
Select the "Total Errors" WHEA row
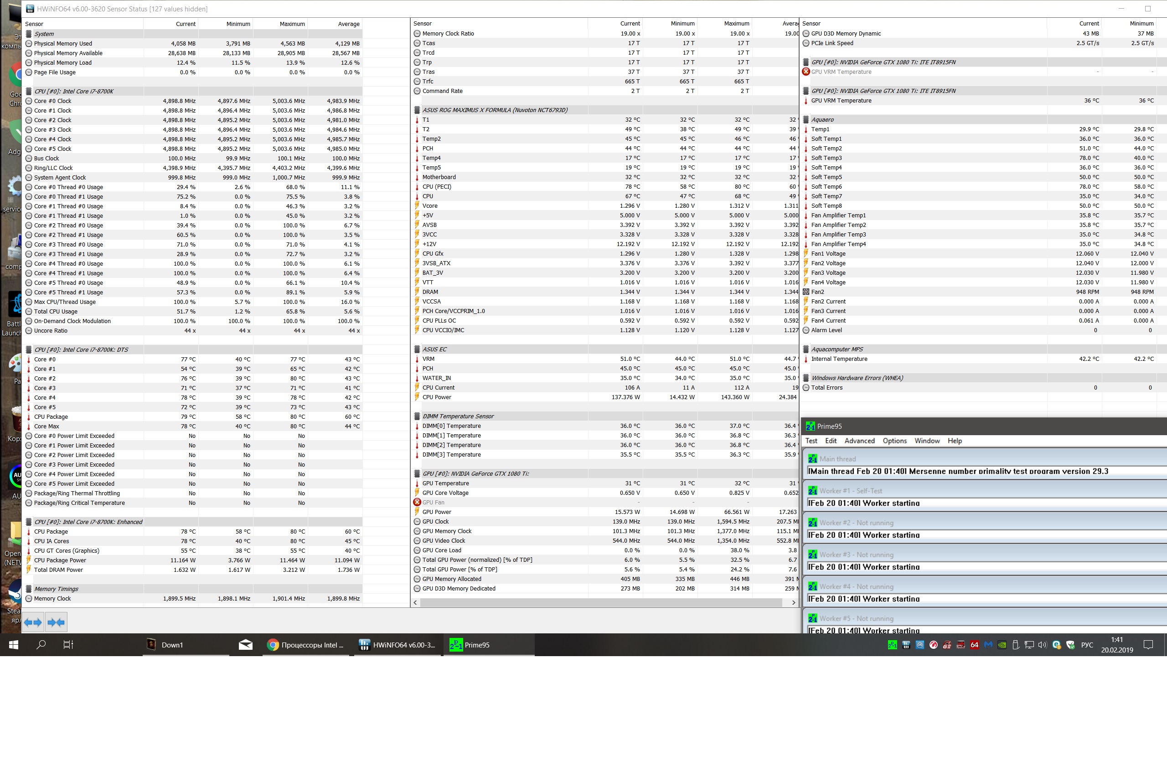tap(984, 387)
